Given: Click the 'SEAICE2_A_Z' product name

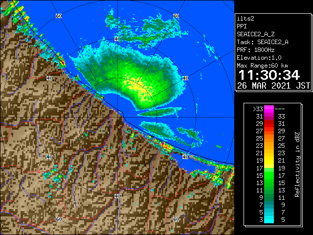Looking at the screenshot, I should point(255,34).
